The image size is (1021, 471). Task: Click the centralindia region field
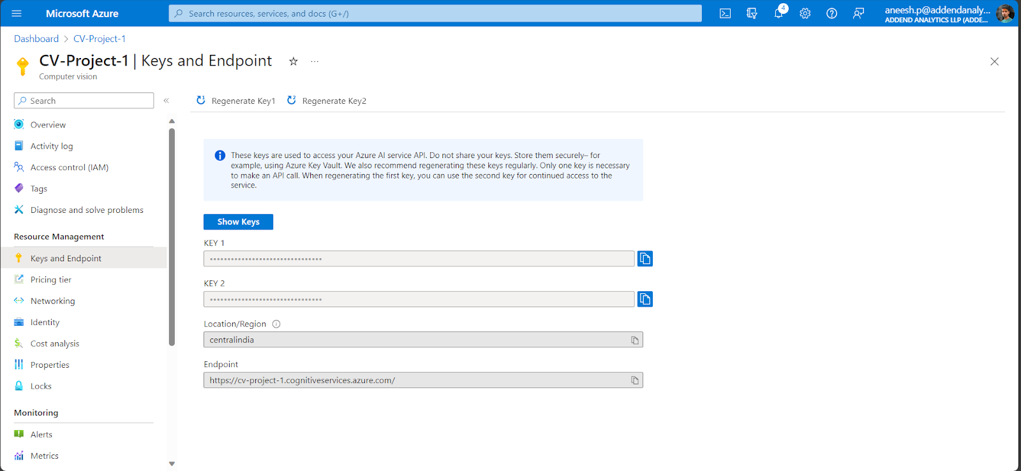click(x=423, y=340)
